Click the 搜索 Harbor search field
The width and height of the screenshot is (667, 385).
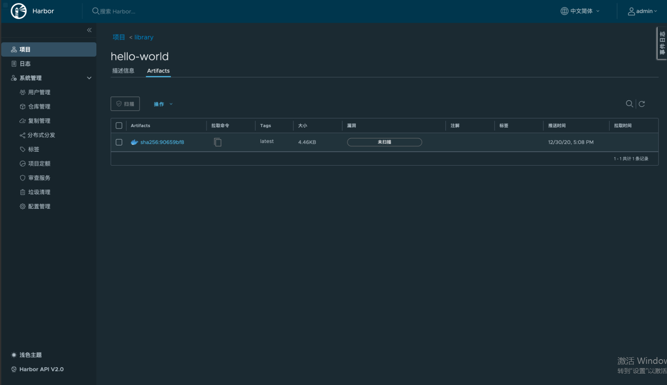(x=118, y=11)
